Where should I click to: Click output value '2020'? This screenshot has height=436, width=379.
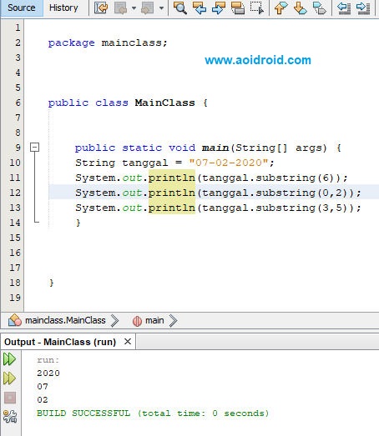click(x=48, y=373)
